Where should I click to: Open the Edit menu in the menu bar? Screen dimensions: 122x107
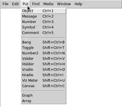click(x=16, y=4)
